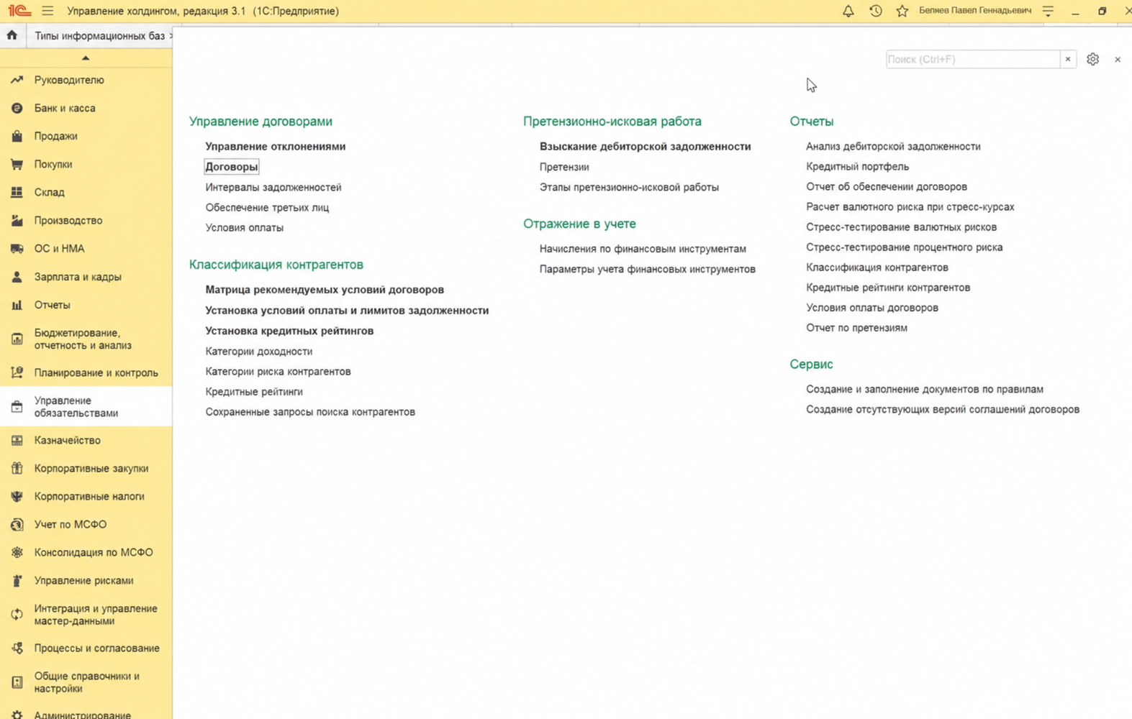
Task: Click the Руководителю chart icon
Action: click(x=17, y=80)
